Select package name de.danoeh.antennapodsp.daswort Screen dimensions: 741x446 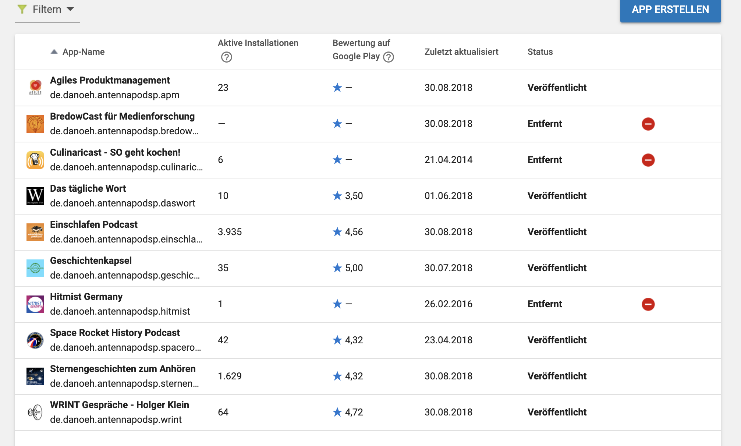pos(123,203)
